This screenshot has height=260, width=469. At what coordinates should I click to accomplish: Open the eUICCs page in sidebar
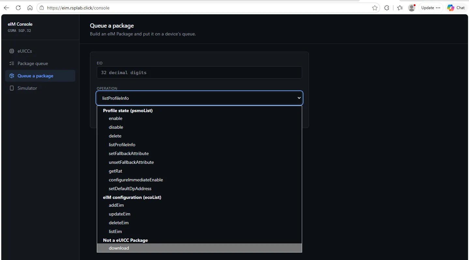coord(40,51)
